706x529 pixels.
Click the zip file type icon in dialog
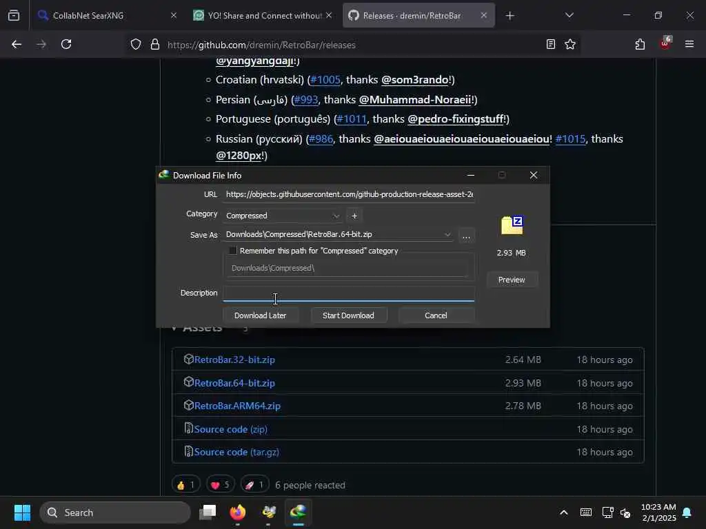click(512, 225)
